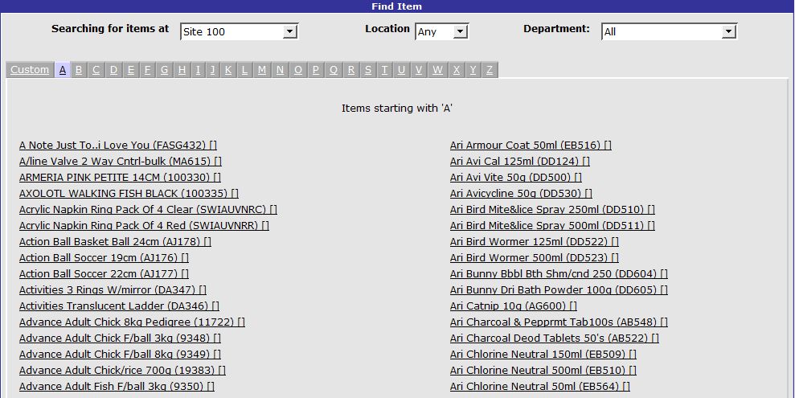Select the N letter tab

coord(280,70)
